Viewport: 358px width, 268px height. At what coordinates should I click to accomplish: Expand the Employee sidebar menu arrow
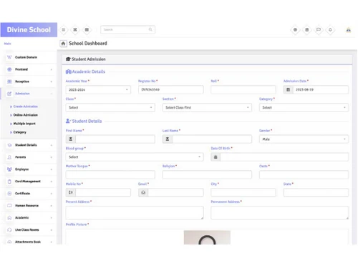tap(52, 169)
